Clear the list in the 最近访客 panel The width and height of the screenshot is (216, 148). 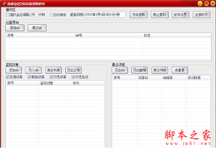click(x=160, y=70)
